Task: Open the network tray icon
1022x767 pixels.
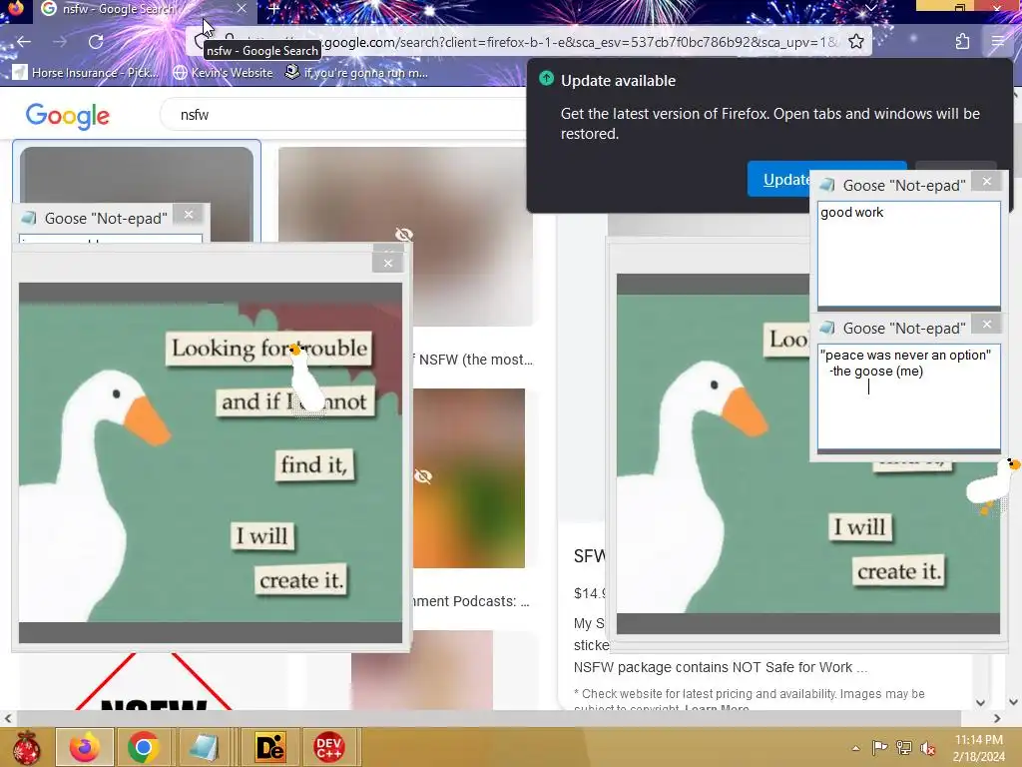Action: 904,747
